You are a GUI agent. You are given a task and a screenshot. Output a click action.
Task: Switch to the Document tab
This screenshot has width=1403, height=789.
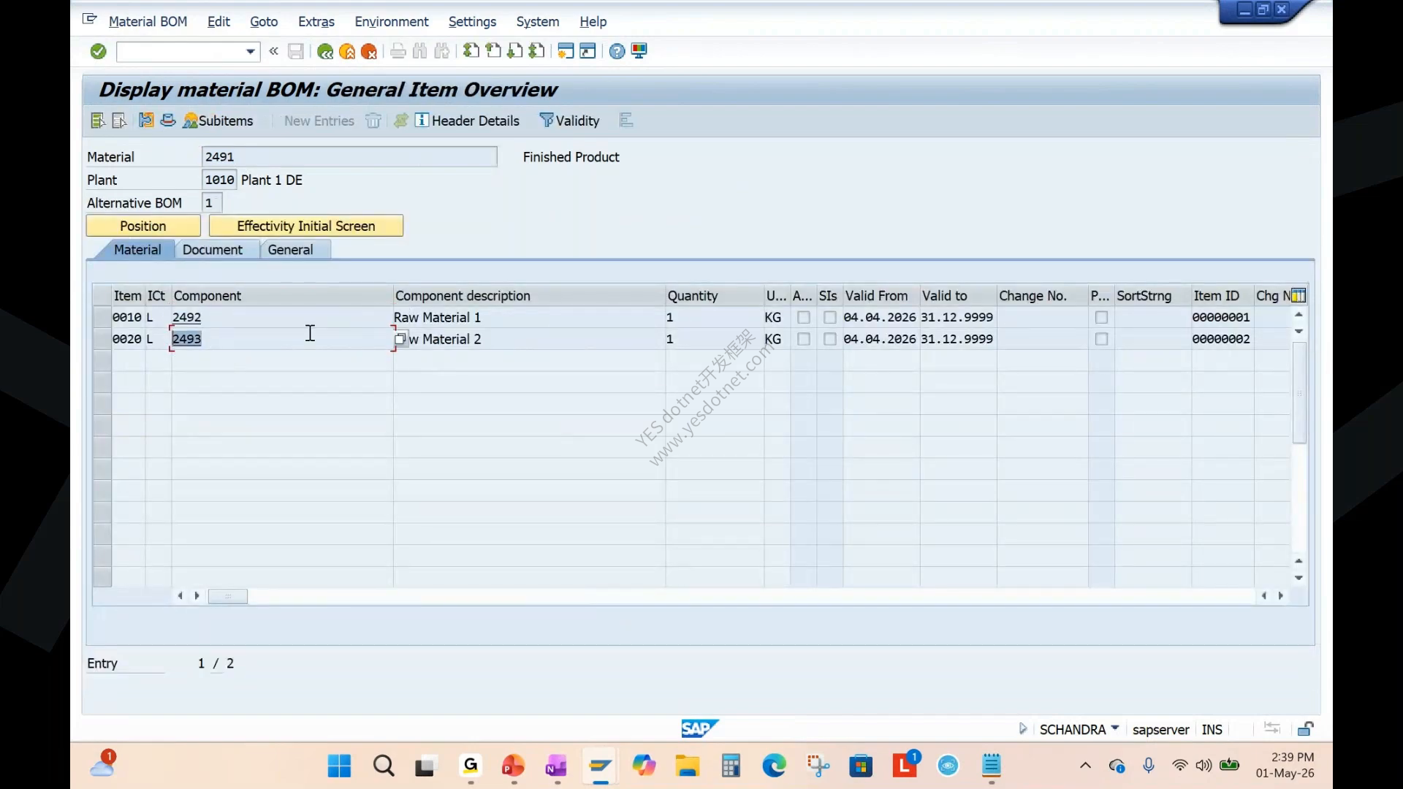213,250
